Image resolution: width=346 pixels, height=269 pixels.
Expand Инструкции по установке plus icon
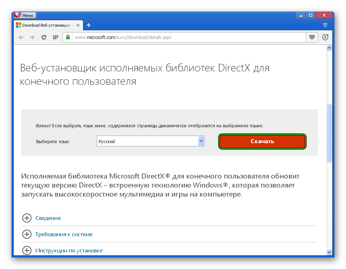point(27,251)
